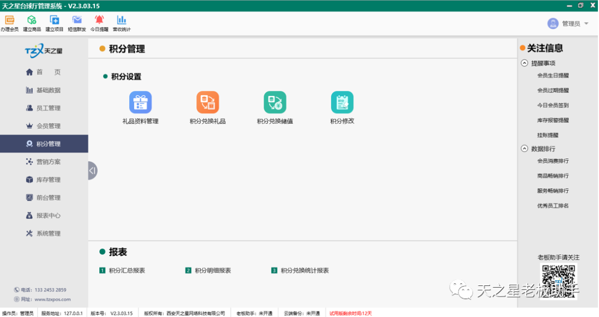Click 建立商品 toolbar icon
The width and height of the screenshot is (599, 317).
(32, 21)
